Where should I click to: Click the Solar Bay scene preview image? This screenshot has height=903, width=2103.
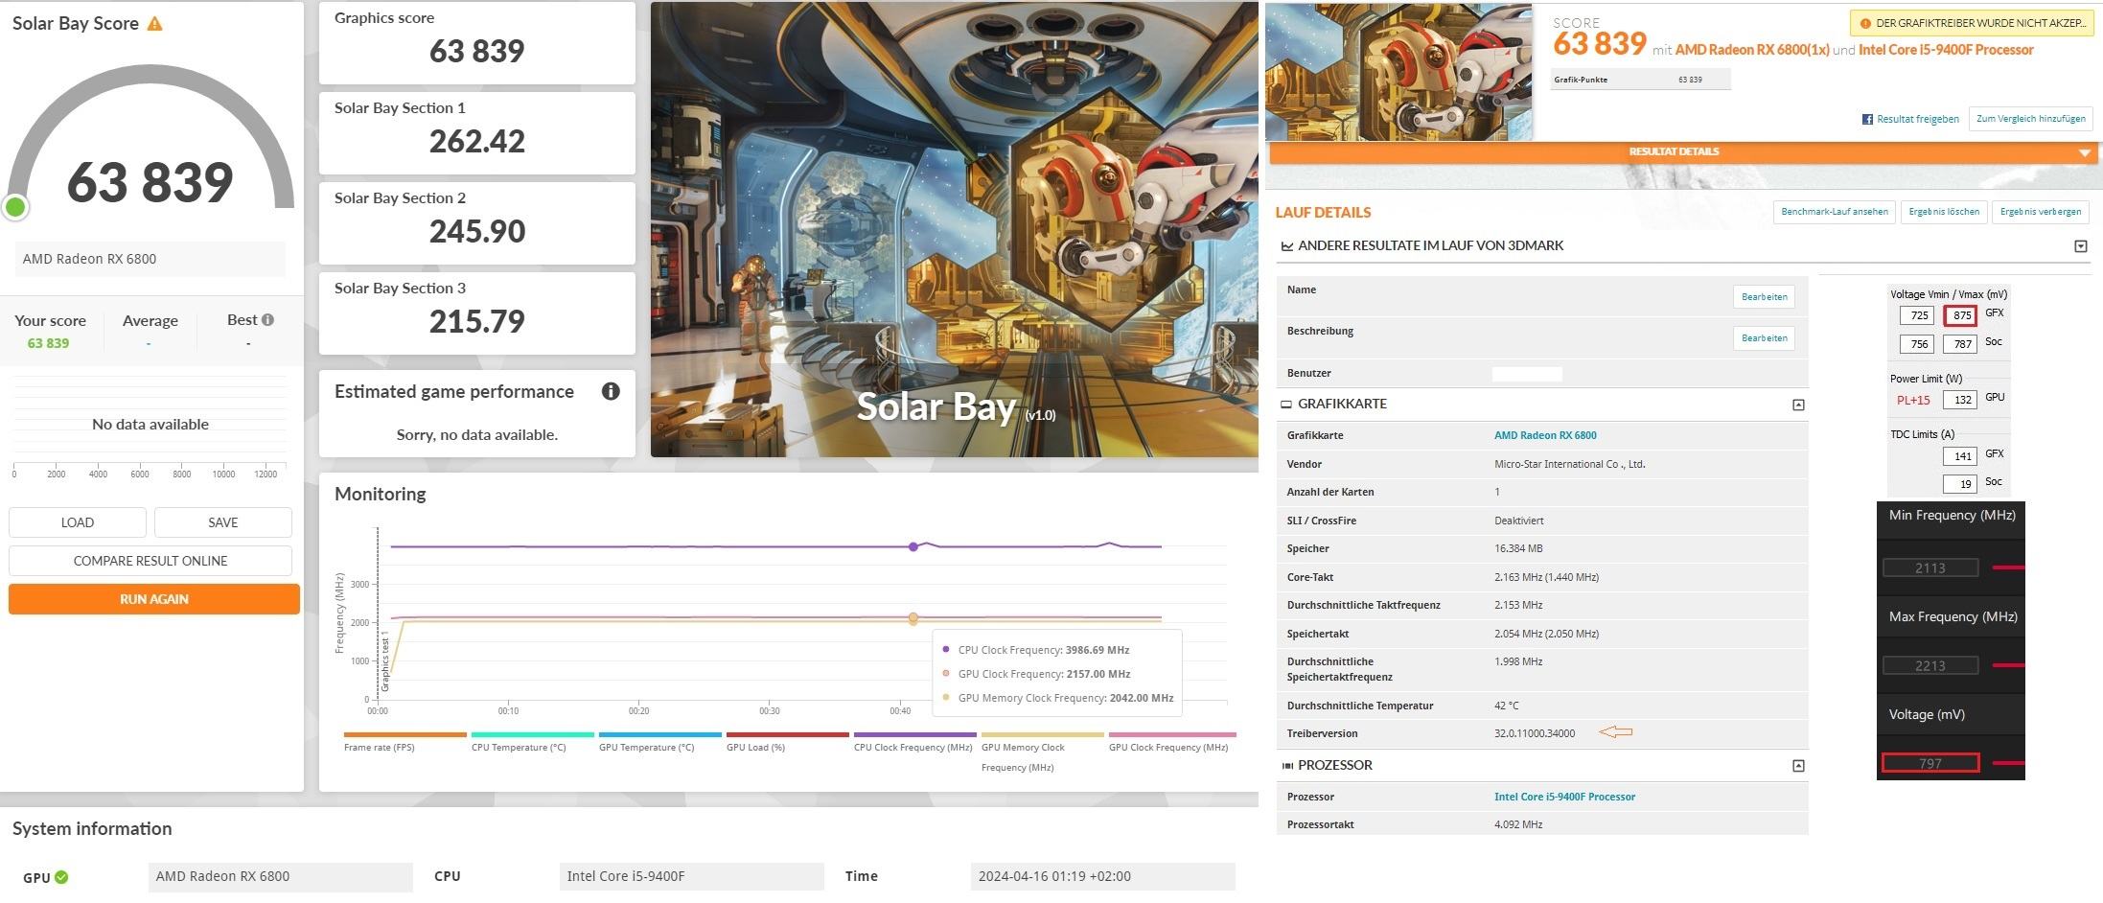pyautogui.click(x=955, y=229)
